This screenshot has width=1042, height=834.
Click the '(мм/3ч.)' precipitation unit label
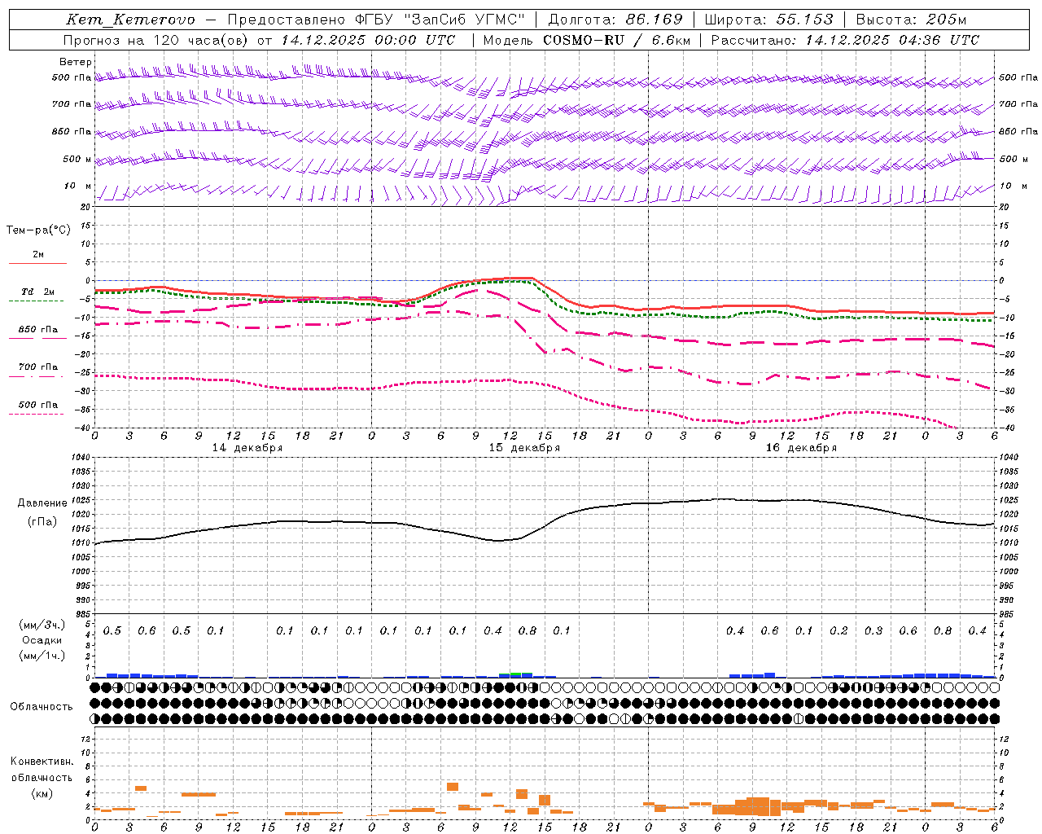coord(42,625)
